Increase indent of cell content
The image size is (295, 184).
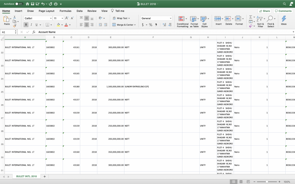tap(106, 25)
